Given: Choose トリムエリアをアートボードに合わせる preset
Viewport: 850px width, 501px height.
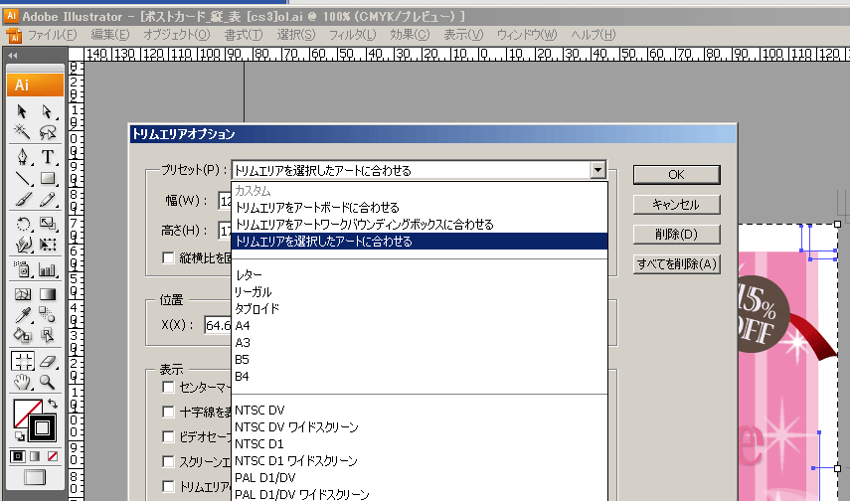Looking at the screenshot, I should [x=420, y=208].
